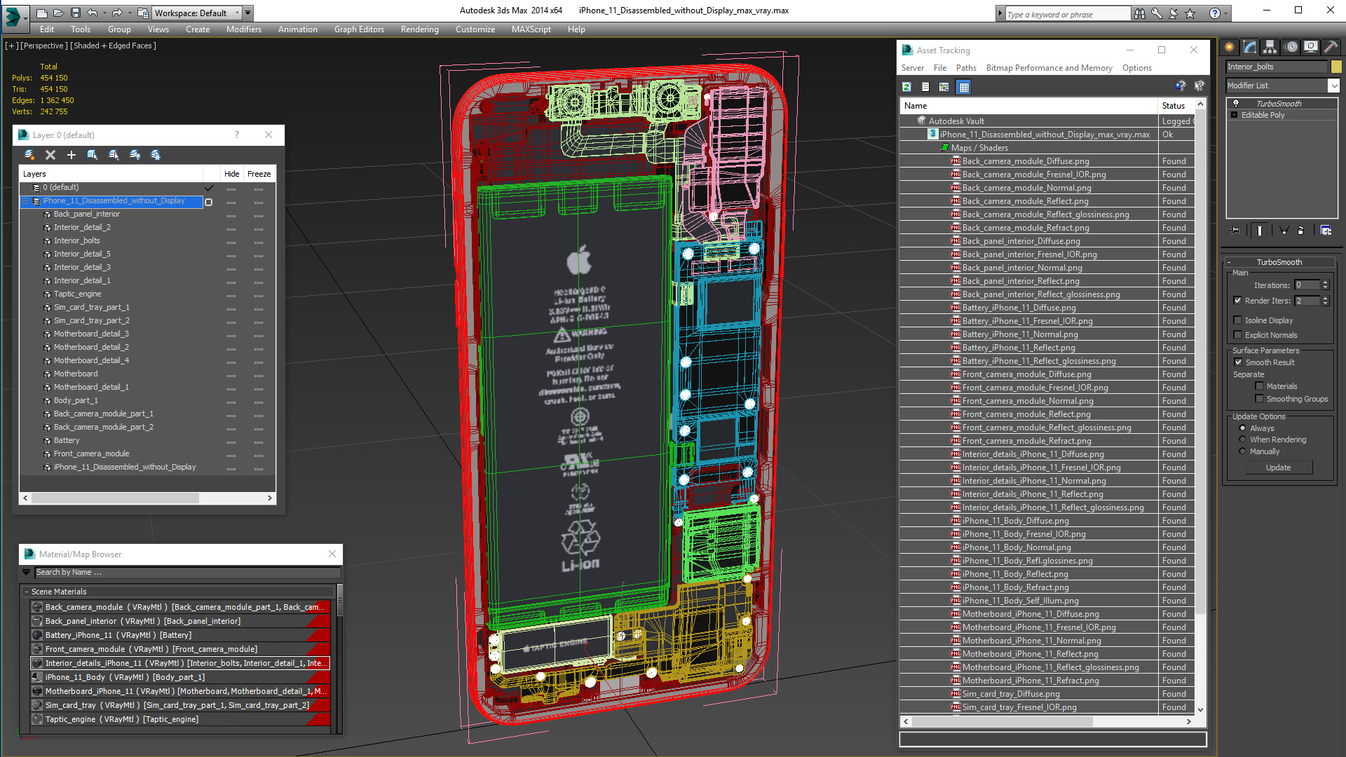Open Bitmap Performance and Memory menu

click(x=1049, y=68)
